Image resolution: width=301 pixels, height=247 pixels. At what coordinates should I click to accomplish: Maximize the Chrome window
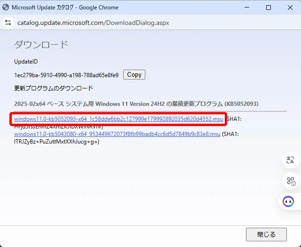(269, 8)
